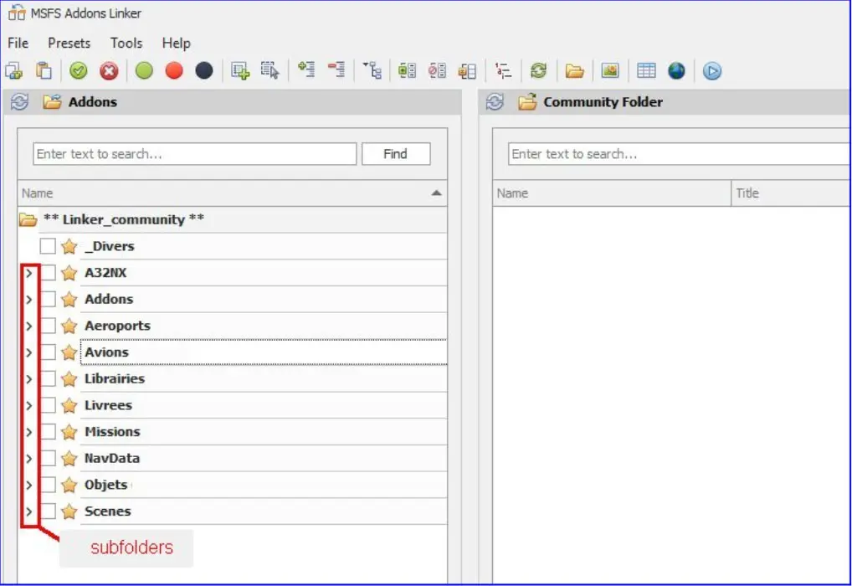Click the Addons panel search field

point(194,154)
